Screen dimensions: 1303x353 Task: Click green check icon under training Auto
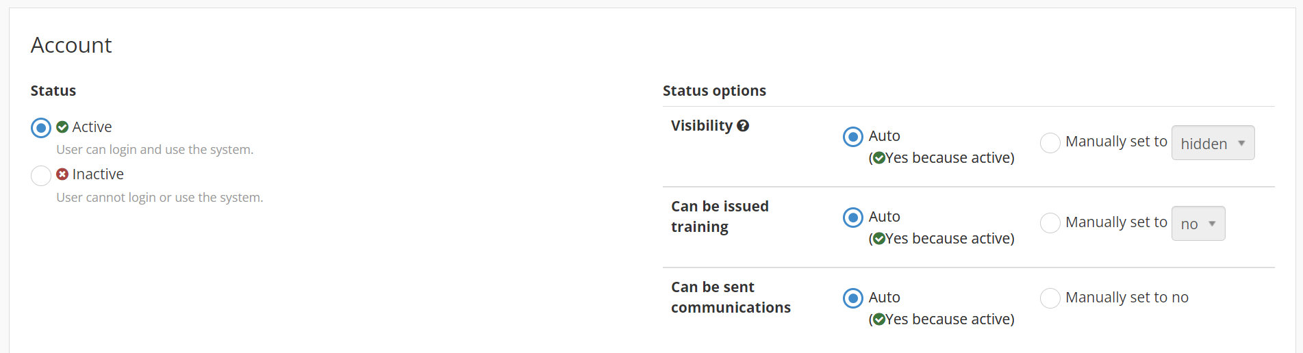879,239
